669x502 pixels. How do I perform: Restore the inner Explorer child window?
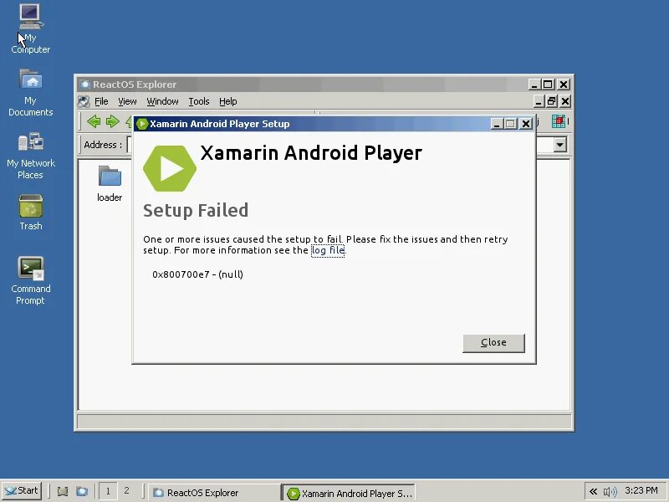(551, 101)
